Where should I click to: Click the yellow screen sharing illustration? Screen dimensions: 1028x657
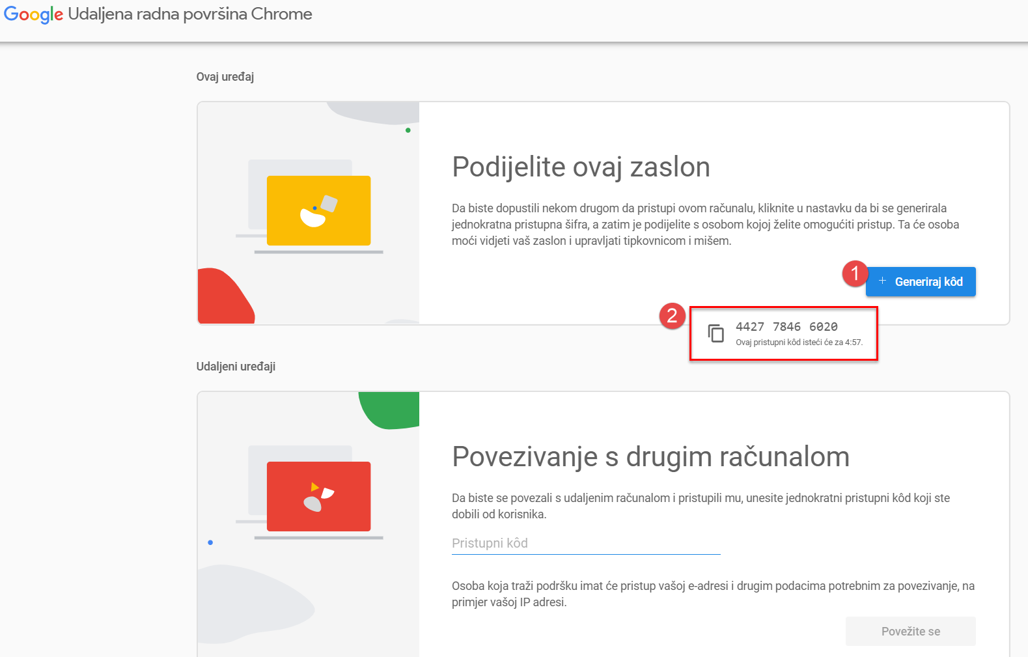(x=318, y=210)
